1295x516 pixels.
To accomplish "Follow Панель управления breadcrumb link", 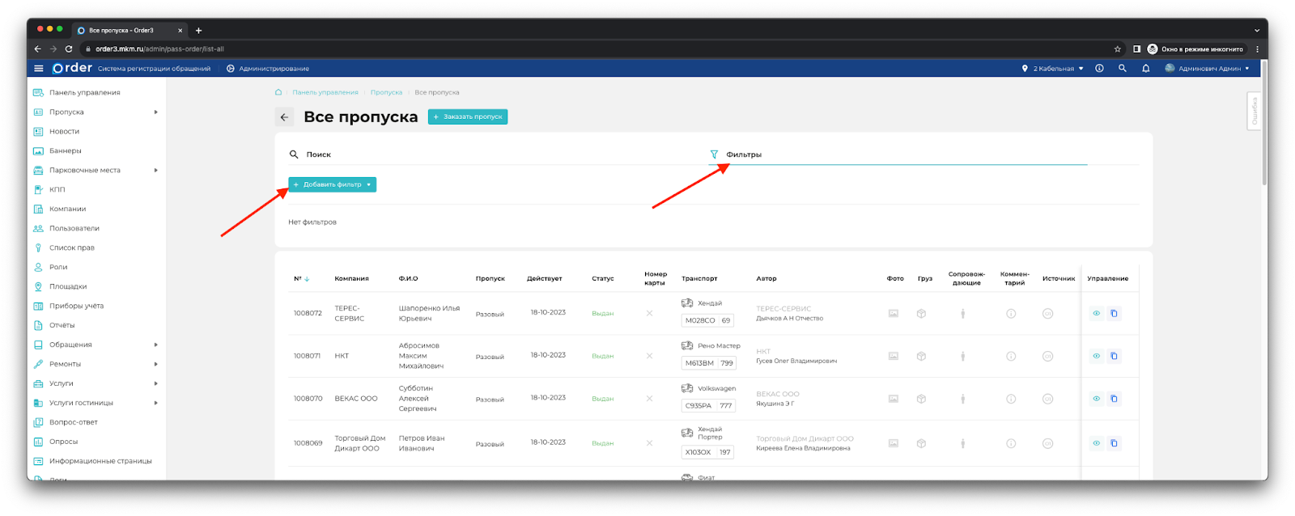I will pyautogui.click(x=325, y=92).
